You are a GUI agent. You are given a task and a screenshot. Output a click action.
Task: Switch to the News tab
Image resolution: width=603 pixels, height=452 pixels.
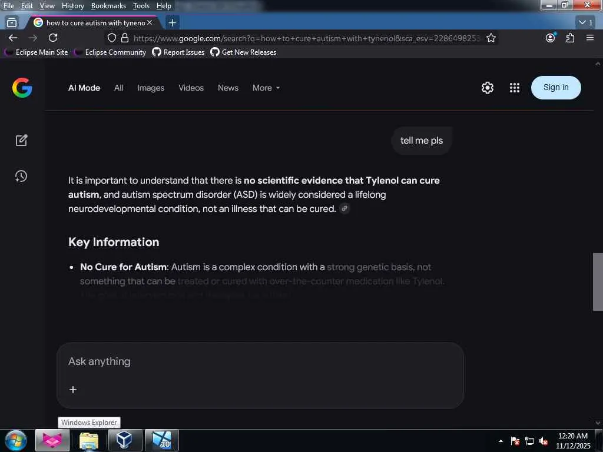pos(228,88)
